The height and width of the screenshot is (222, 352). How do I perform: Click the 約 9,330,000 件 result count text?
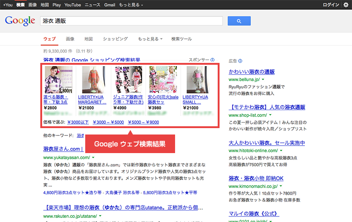[58, 51]
